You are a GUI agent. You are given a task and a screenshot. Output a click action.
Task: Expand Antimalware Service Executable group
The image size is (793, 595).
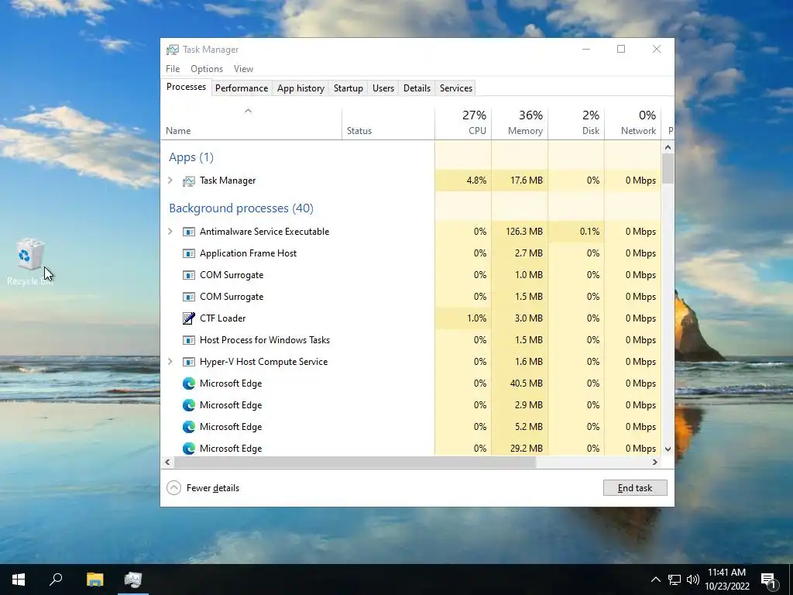point(170,232)
